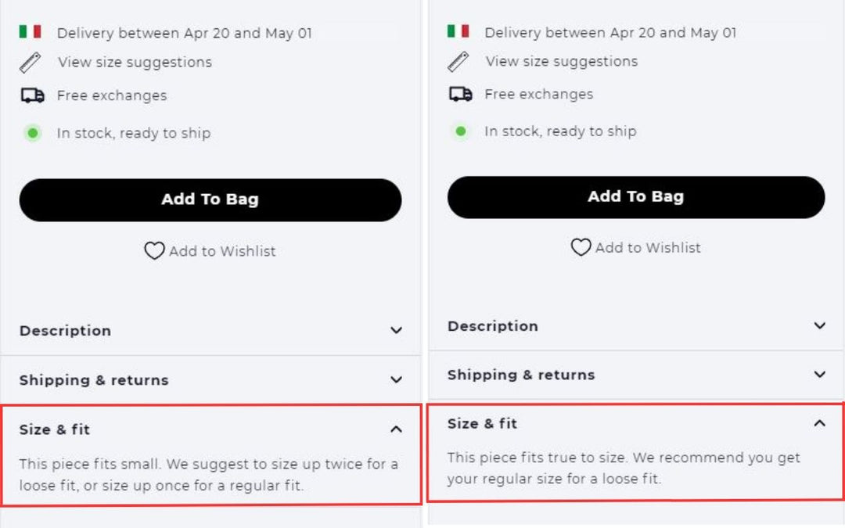845x528 pixels.
Task: Click Add to Wishlist text in right panel
Action: pyautogui.click(x=648, y=248)
